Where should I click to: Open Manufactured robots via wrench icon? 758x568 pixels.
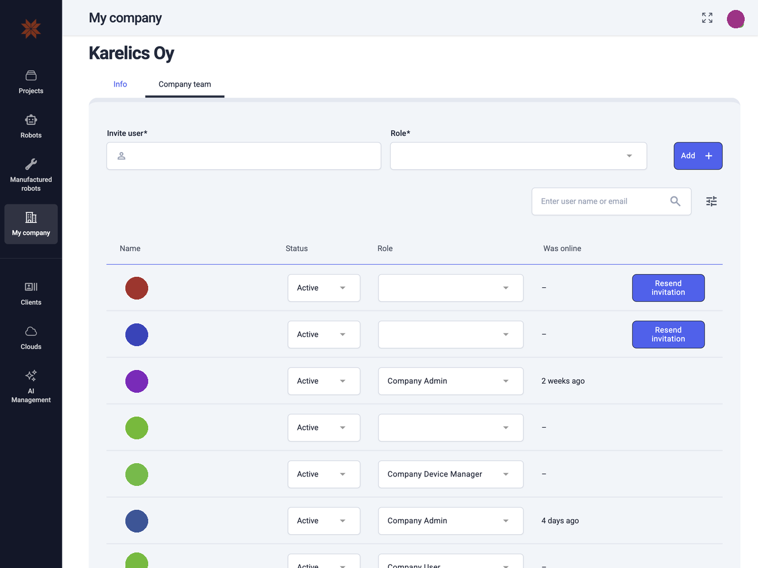click(31, 164)
